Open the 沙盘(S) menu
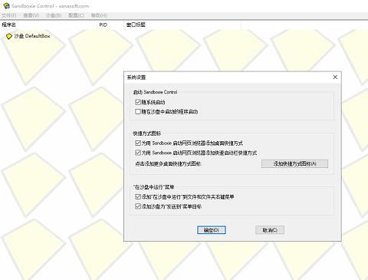This screenshot has width=368, height=280. click(x=54, y=15)
